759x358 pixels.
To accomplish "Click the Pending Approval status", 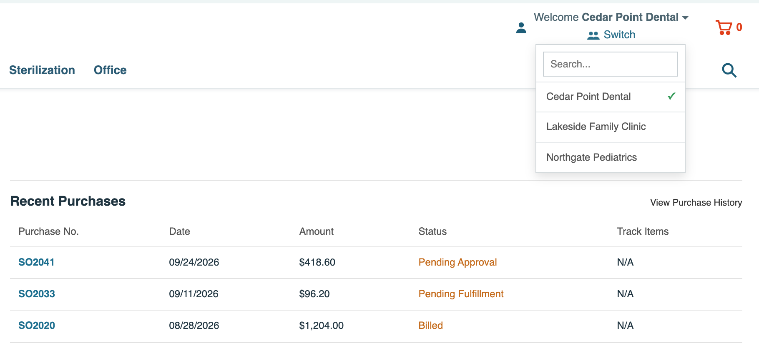I will (x=457, y=262).
